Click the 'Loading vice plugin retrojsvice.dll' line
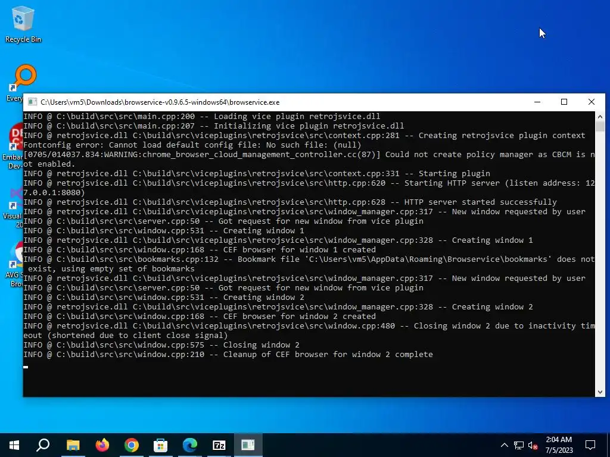The image size is (610, 457). 201,116
